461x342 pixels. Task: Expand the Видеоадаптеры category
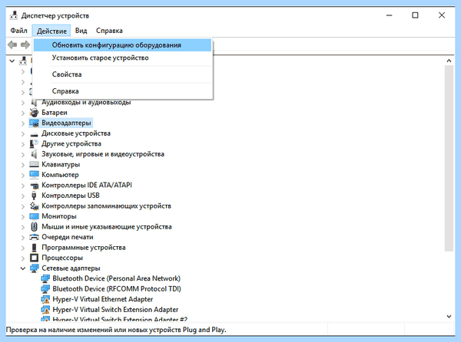23,123
